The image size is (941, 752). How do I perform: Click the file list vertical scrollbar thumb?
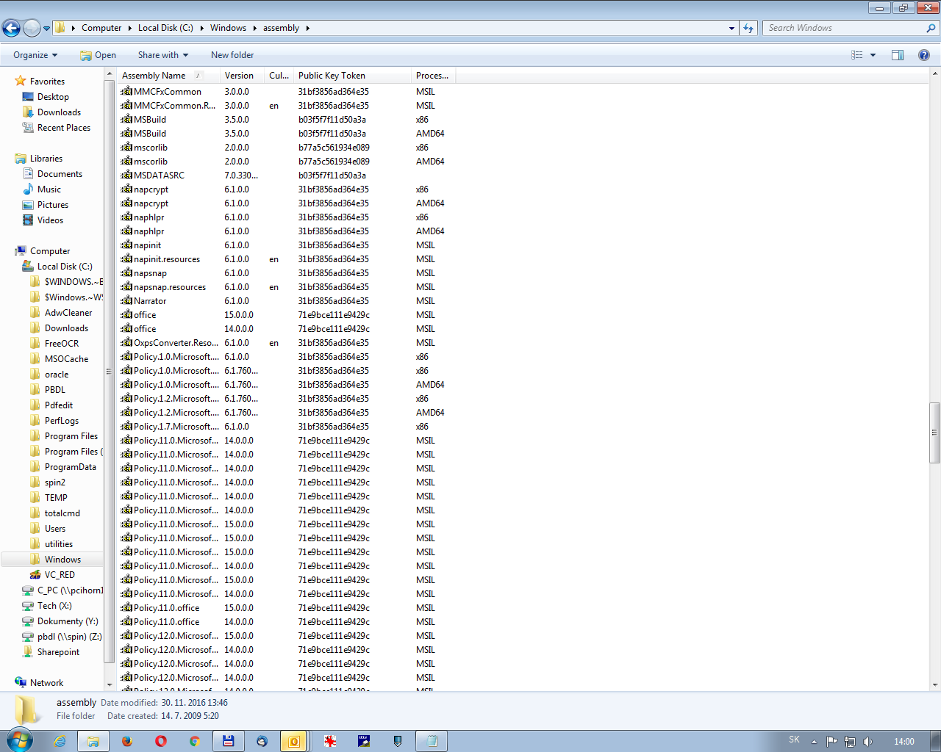point(935,433)
